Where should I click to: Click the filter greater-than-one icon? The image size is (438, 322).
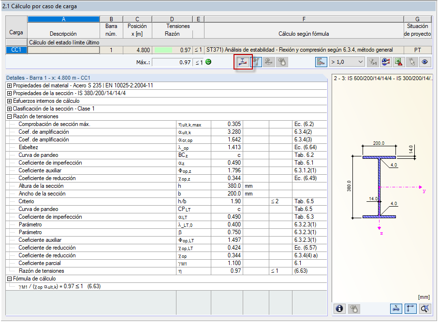(372, 62)
